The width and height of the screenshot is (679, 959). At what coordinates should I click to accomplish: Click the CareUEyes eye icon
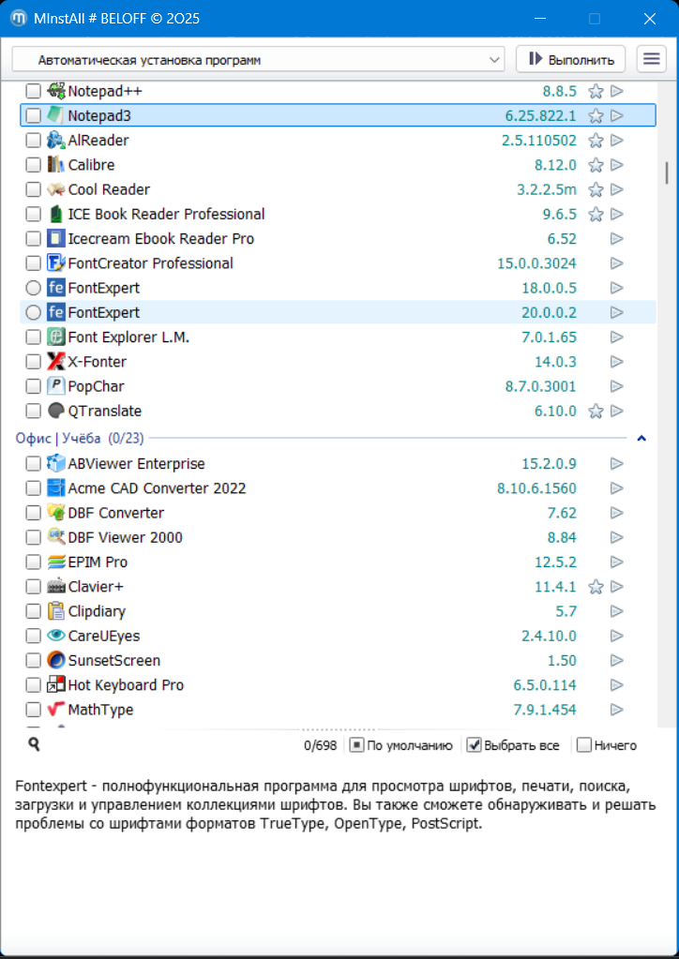(56, 636)
